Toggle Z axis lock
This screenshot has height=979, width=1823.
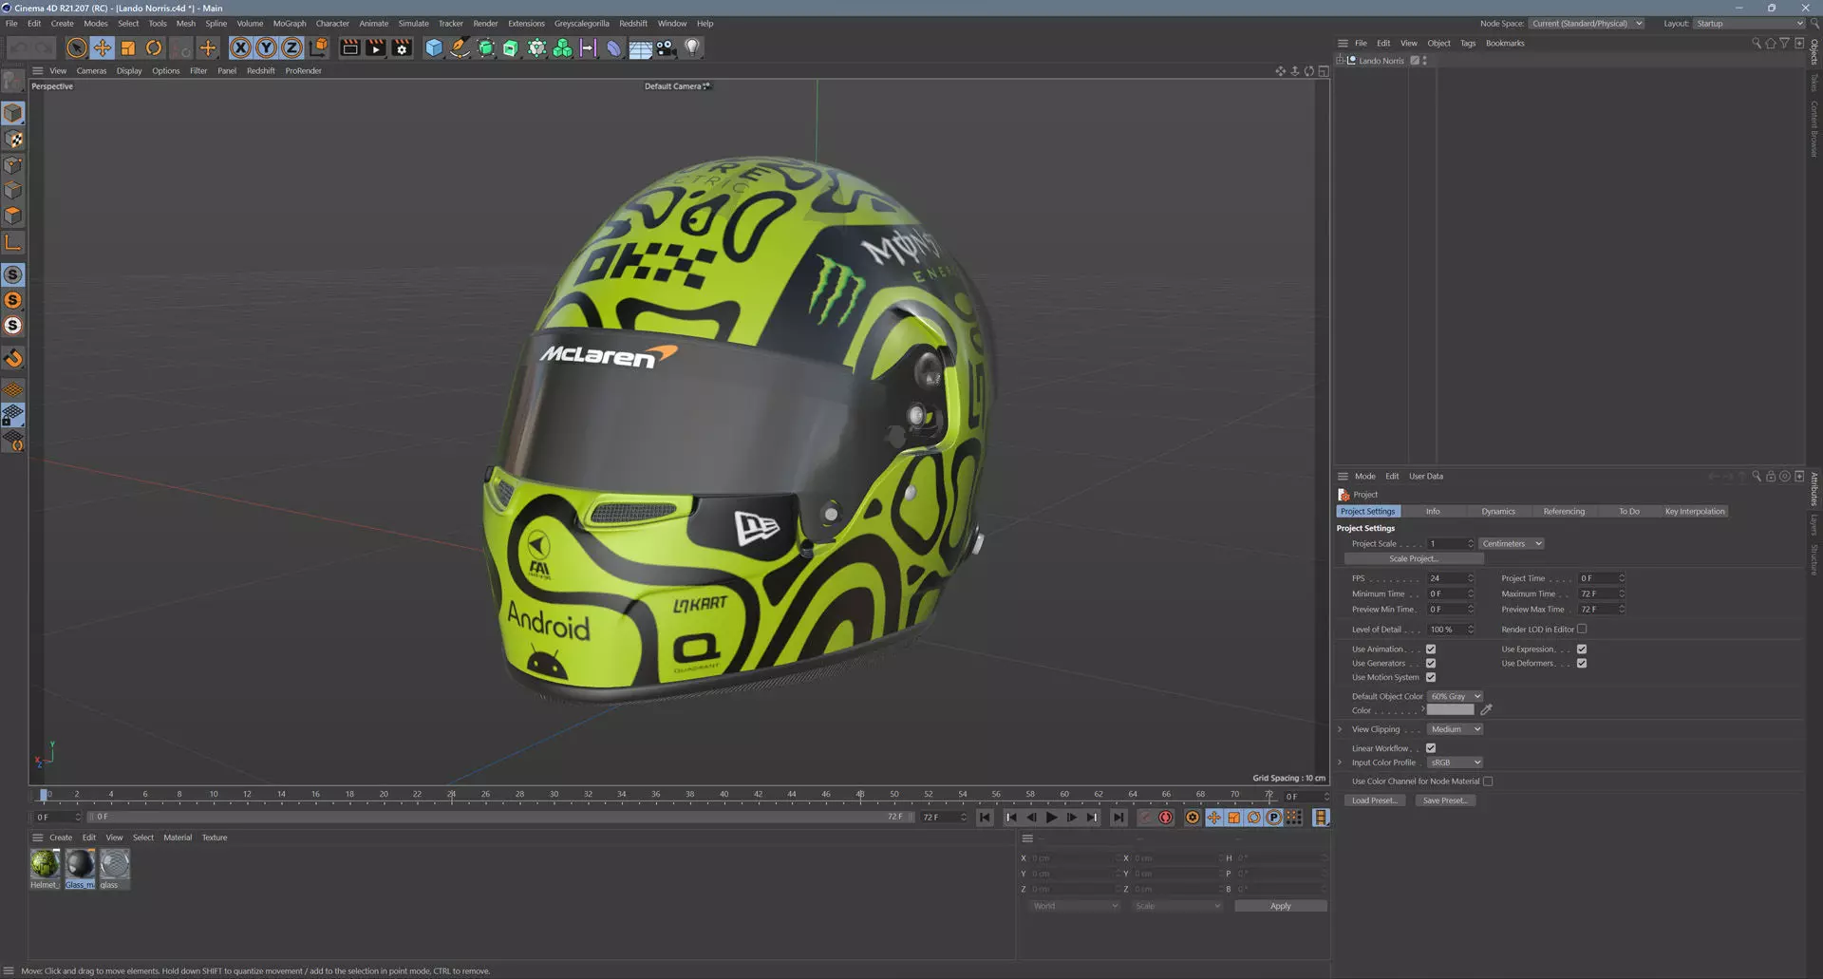292,47
